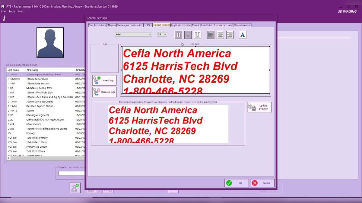The image size is (362, 203).
Task: Click the empty Logo preview box
Action: (x=104, y=58)
